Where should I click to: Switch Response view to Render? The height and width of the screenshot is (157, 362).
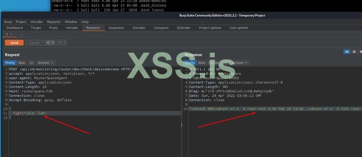click(214, 62)
